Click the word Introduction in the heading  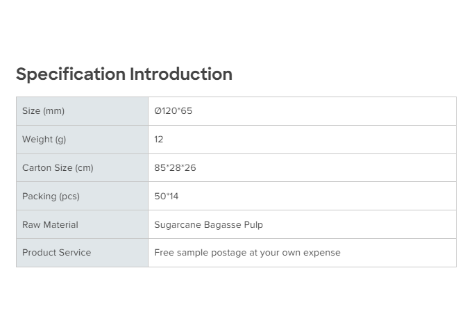pyautogui.click(x=180, y=74)
